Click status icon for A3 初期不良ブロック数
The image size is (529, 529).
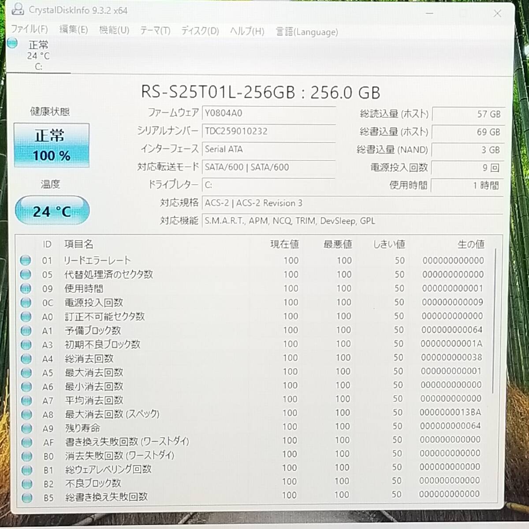26,345
